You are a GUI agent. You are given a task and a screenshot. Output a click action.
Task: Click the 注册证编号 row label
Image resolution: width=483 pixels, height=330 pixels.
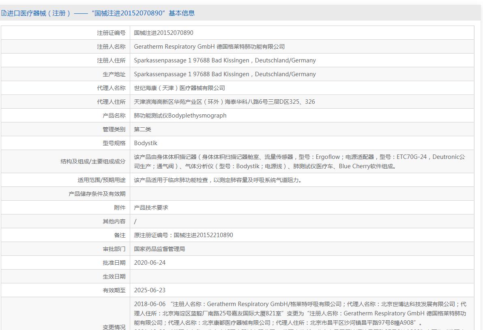click(111, 32)
